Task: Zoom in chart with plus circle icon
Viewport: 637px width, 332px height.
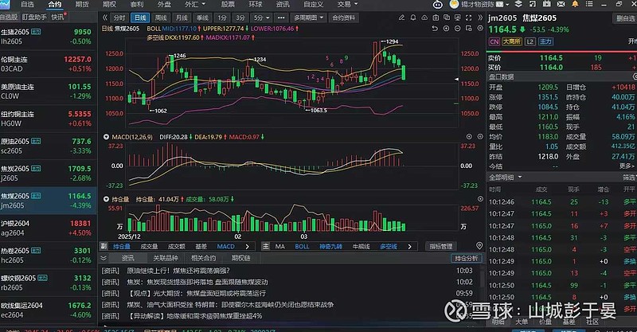Action: (446, 29)
